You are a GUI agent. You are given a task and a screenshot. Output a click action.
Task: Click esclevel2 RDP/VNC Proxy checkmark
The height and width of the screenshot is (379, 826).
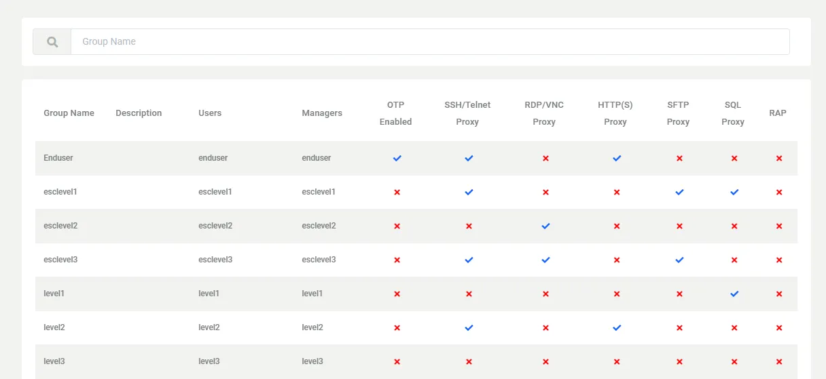click(x=545, y=226)
